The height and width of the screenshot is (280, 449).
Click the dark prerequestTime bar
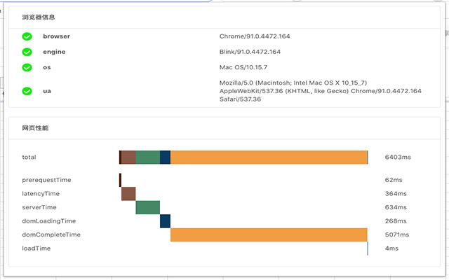click(x=120, y=180)
